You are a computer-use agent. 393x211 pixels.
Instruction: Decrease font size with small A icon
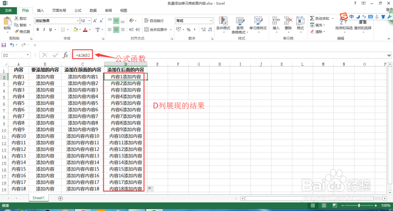click(x=101, y=21)
